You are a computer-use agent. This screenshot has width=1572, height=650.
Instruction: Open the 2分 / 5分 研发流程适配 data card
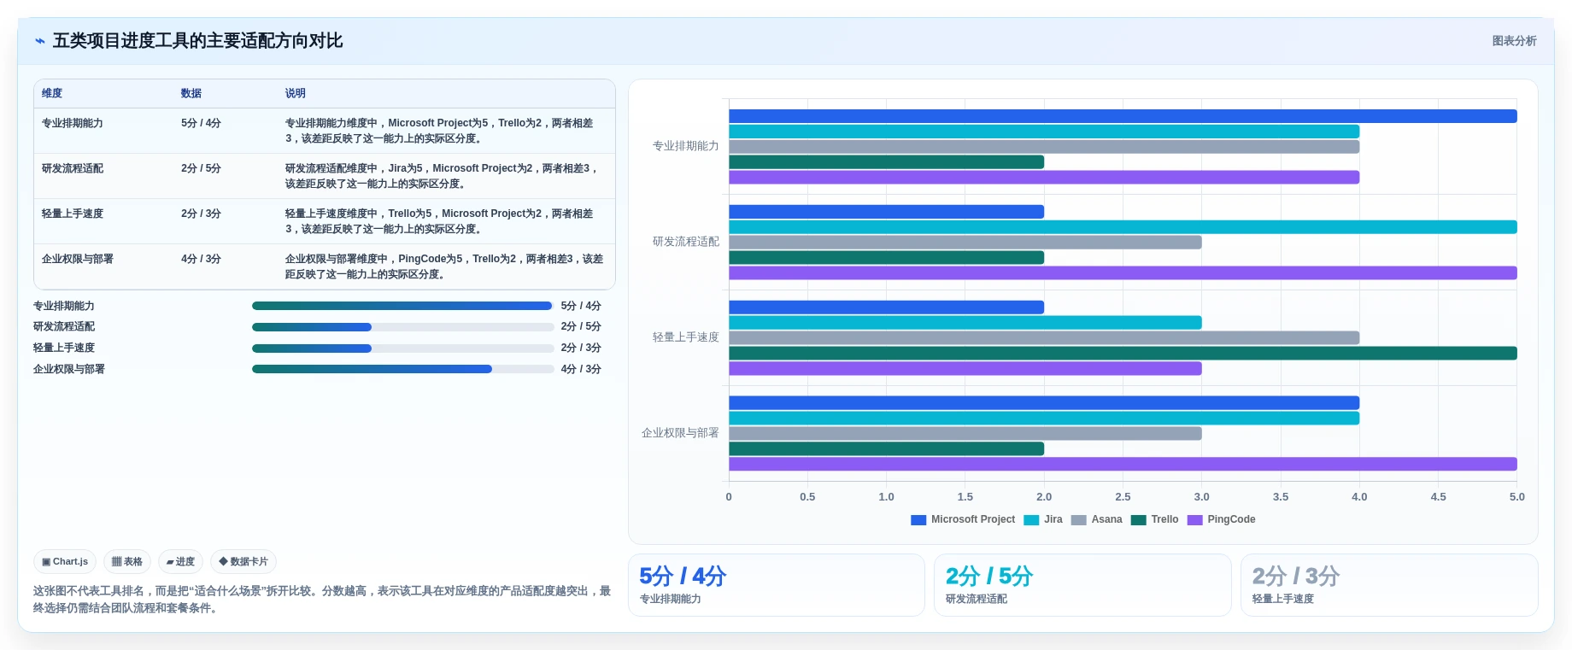tap(1082, 585)
